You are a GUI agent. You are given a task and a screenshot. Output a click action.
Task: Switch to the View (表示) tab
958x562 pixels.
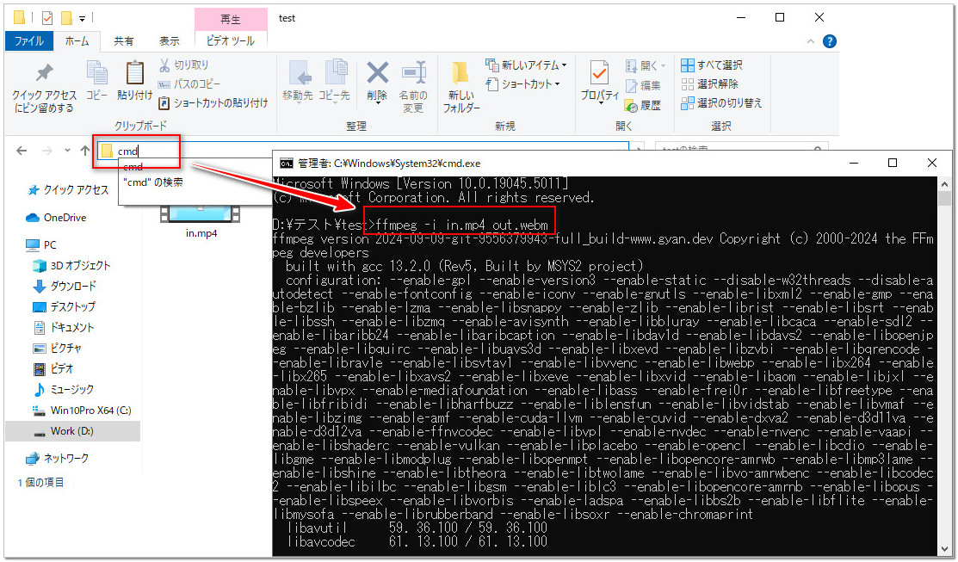(x=170, y=41)
